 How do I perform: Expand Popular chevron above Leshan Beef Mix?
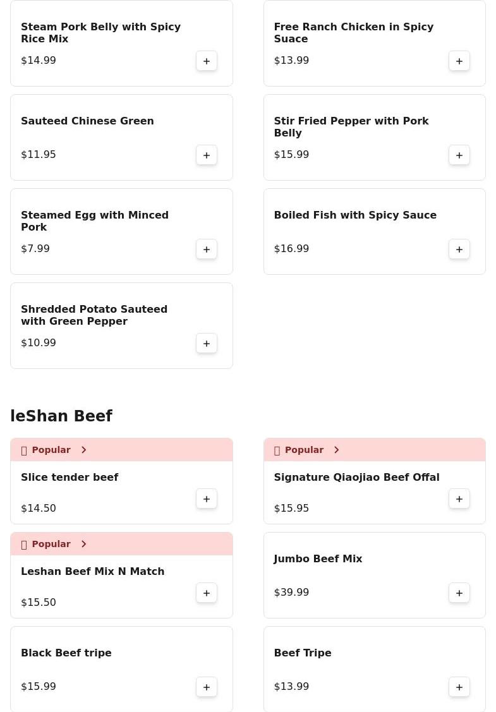tap(83, 544)
